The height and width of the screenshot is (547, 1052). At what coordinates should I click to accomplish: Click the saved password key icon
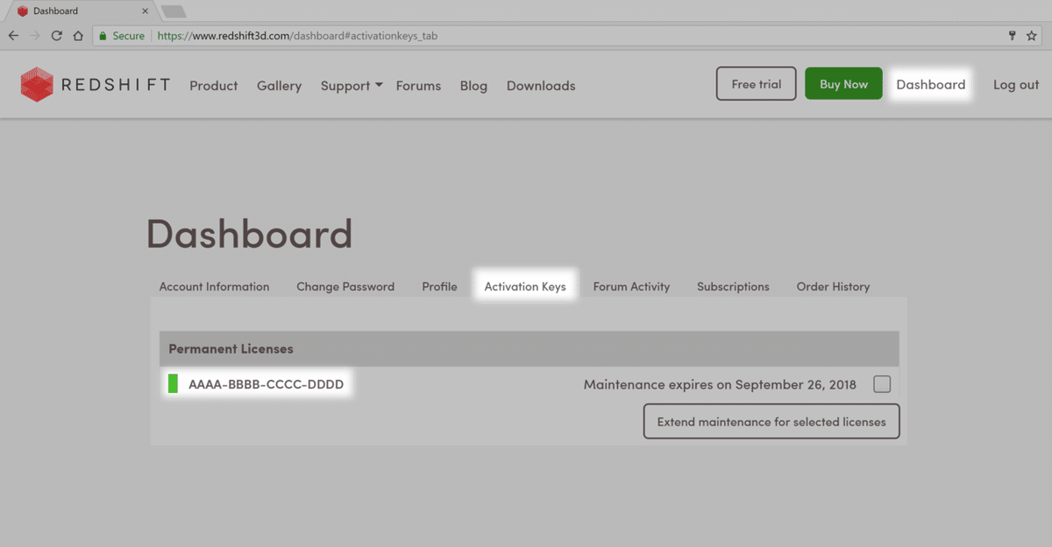coord(1013,36)
